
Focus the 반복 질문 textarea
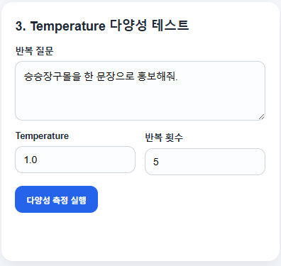(x=140, y=91)
